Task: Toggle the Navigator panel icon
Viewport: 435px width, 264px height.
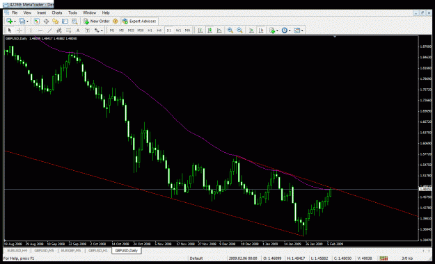Action: [56, 21]
